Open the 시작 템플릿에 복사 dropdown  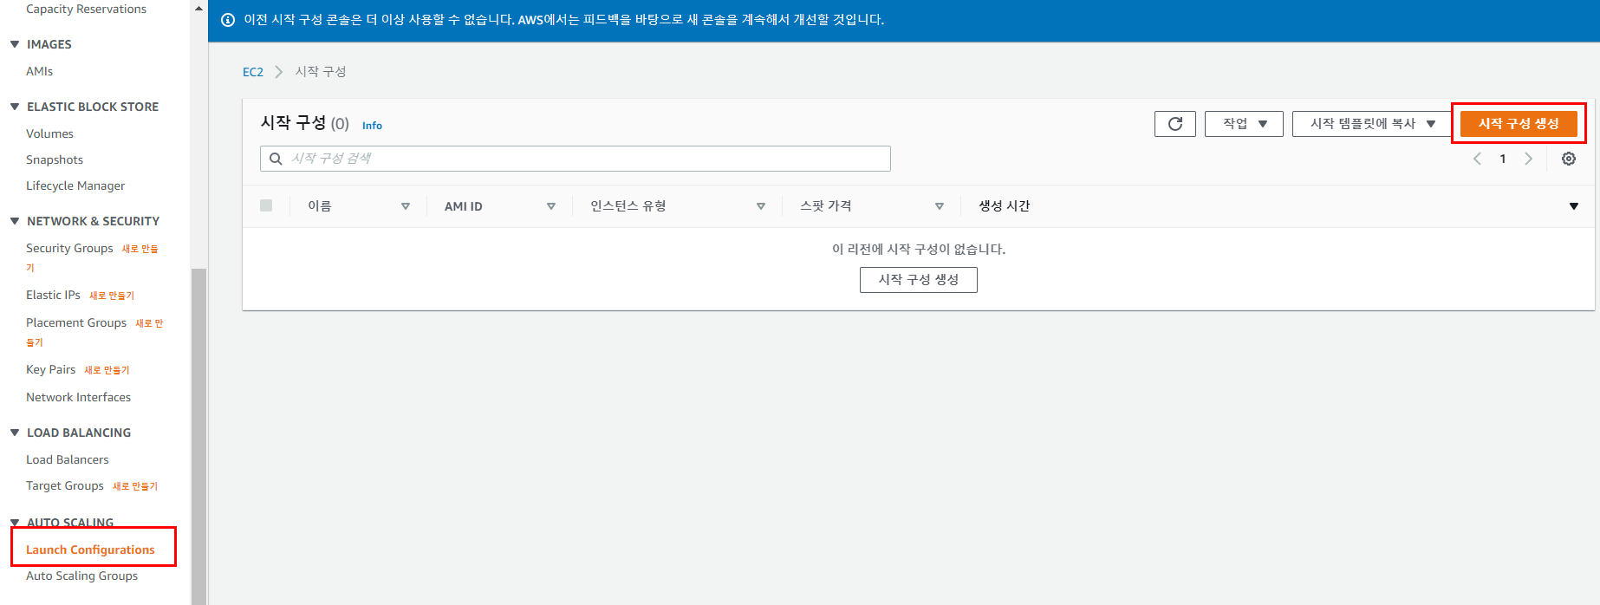click(x=1372, y=124)
